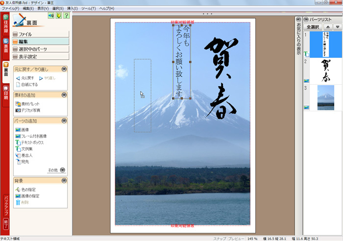
Task: Collapse the 元に戻す/やり直し section
Action: click(64, 69)
